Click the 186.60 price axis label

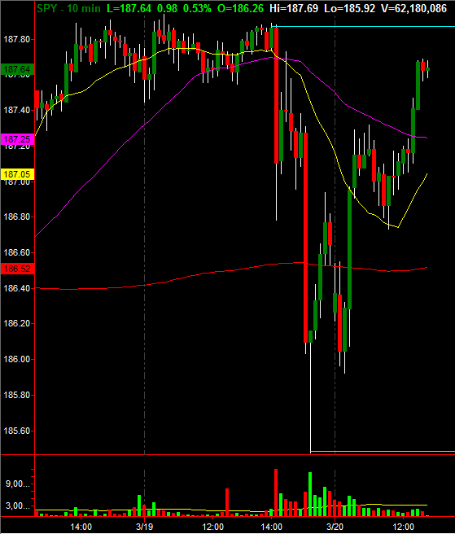(x=16, y=252)
